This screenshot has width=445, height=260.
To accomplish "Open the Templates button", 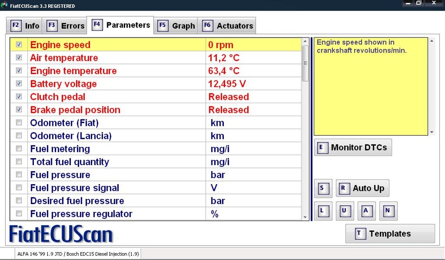I will tap(390, 234).
